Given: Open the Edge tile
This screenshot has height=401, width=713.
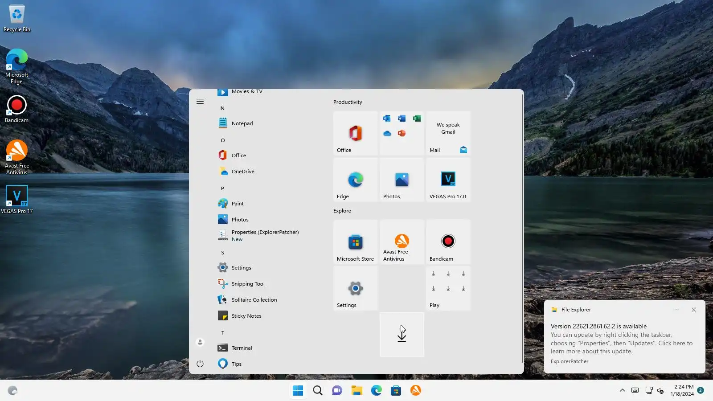Looking at the screenshot, I should (356, 180).
